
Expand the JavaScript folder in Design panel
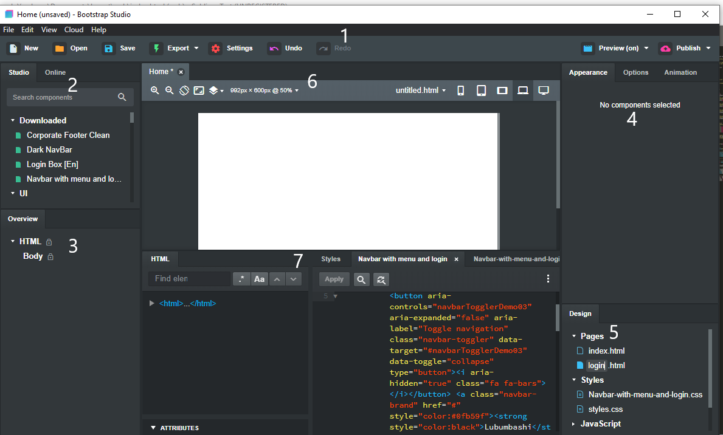pos(573,424)
